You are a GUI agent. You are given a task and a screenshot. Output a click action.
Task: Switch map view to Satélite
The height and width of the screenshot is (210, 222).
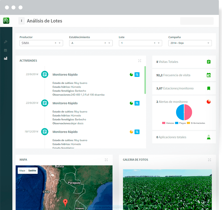[32, 171]
